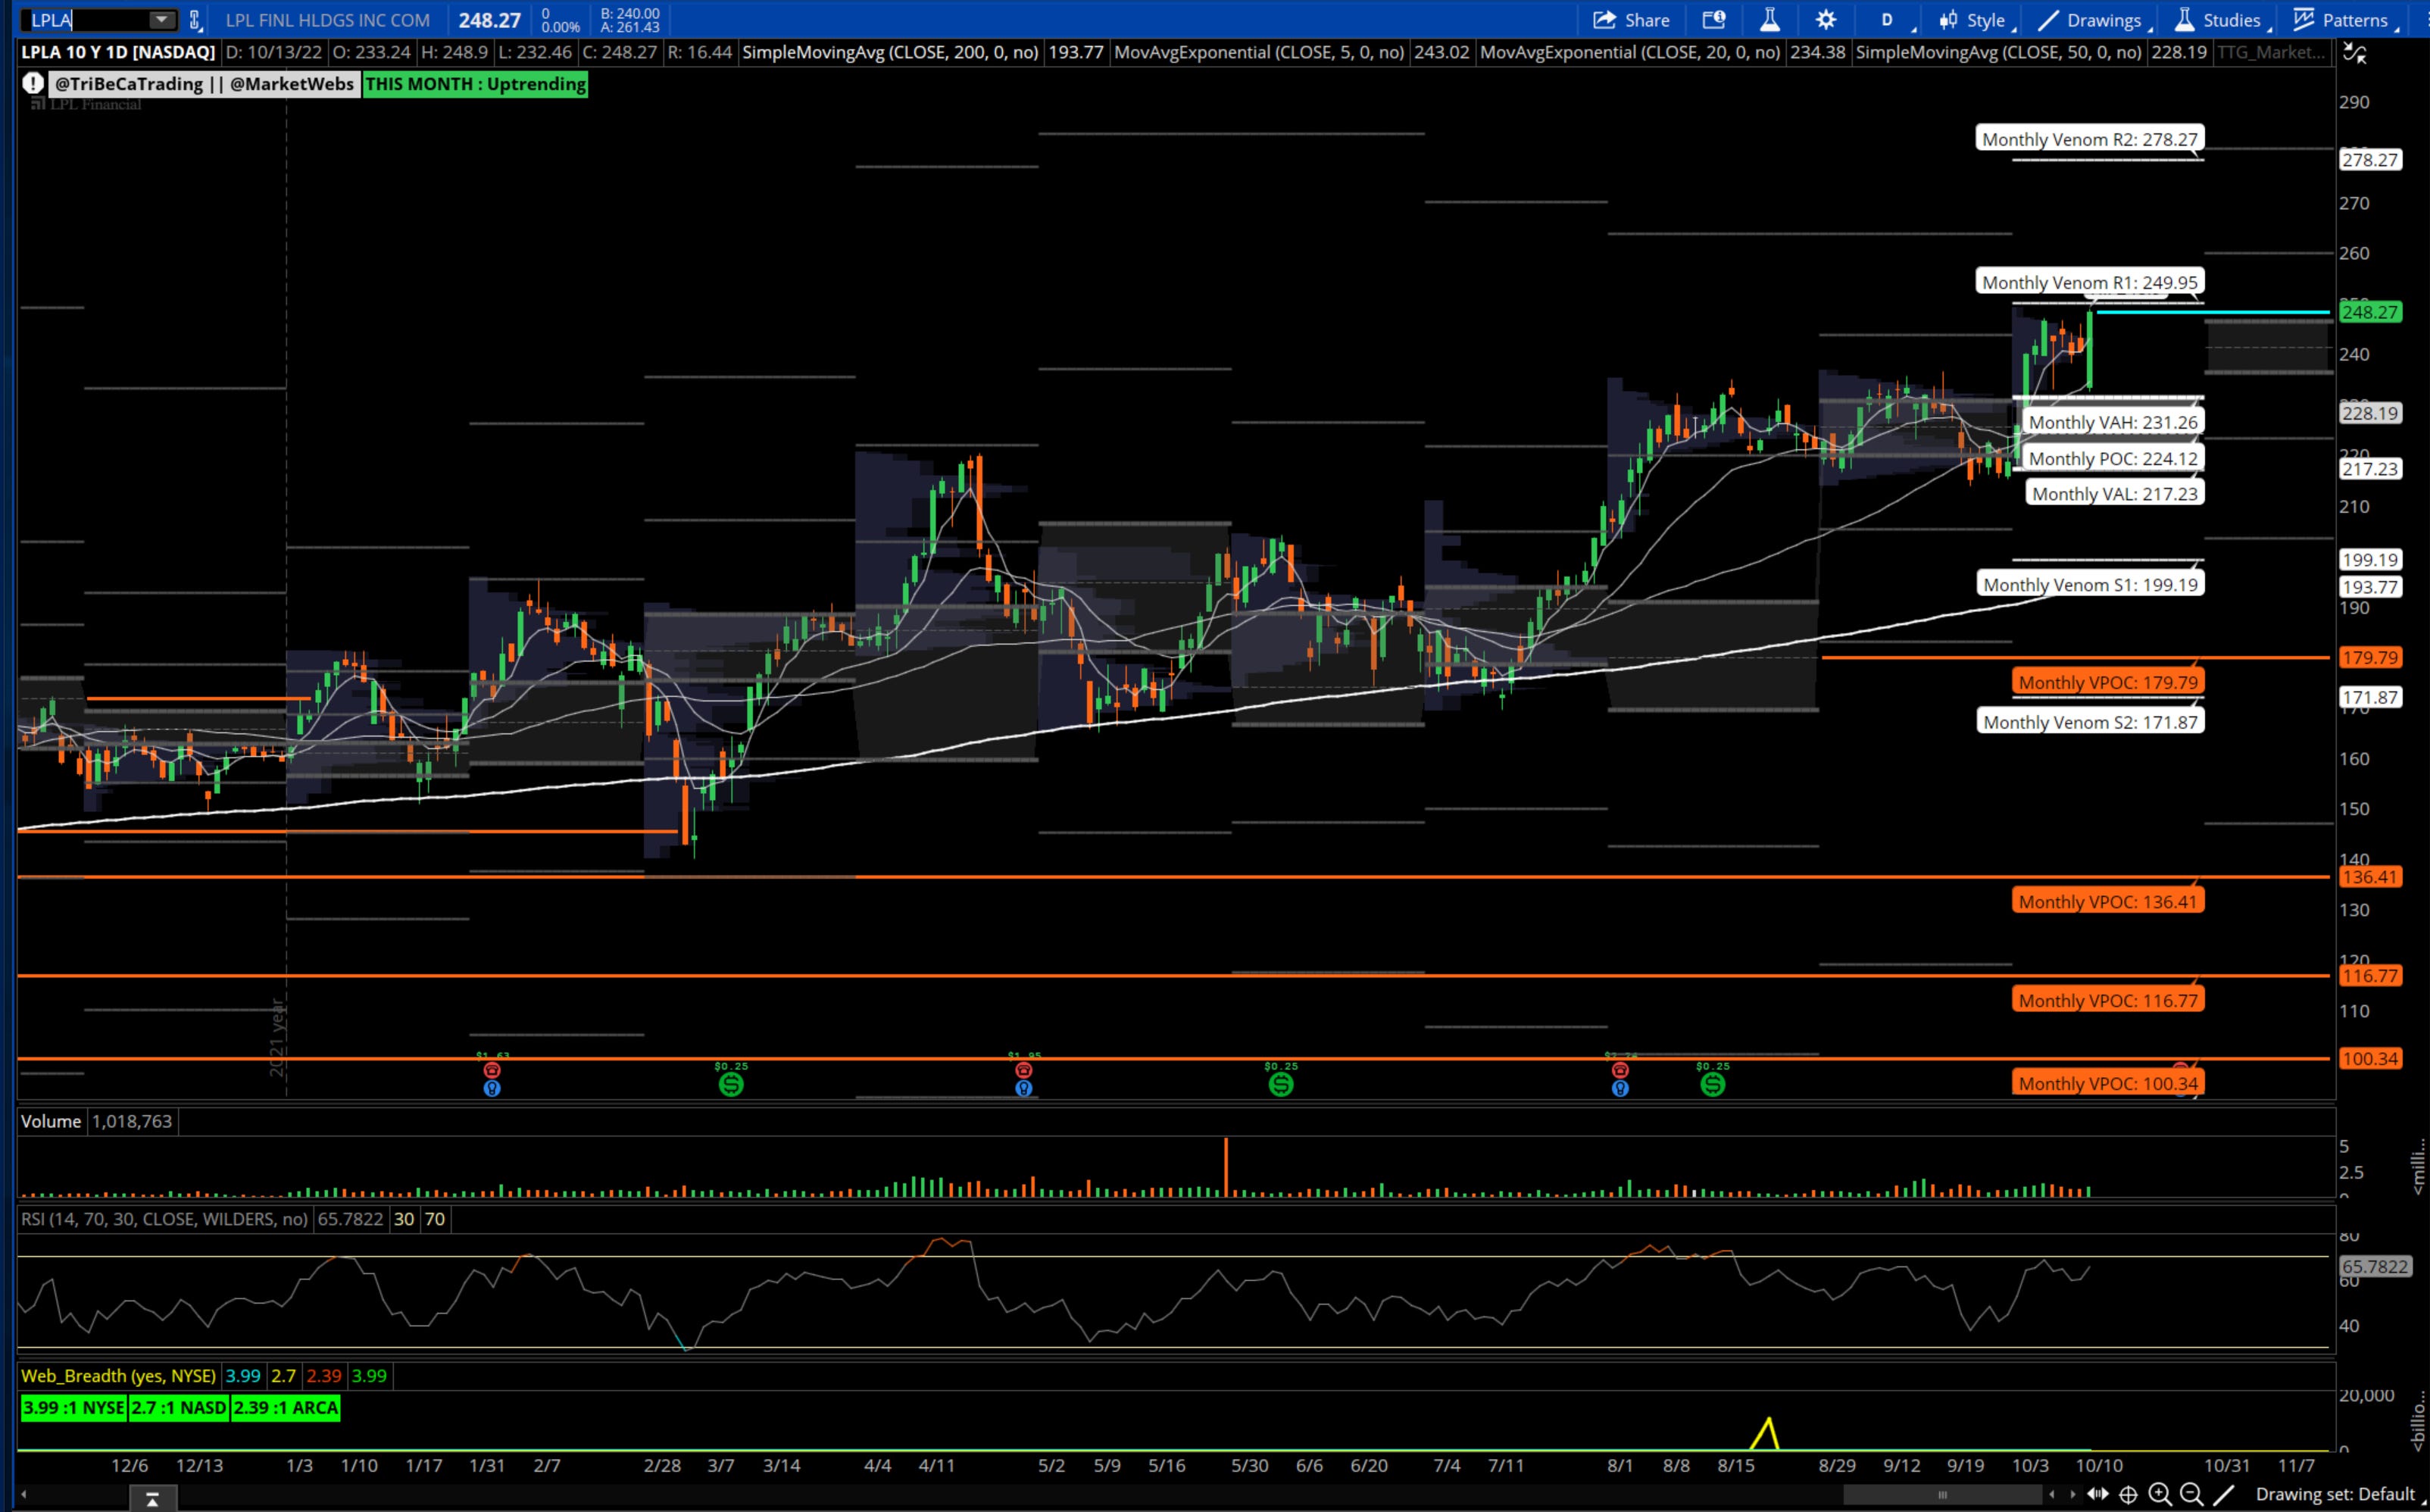Expand the symbol selector dropdown arrow

coord(161,20)
